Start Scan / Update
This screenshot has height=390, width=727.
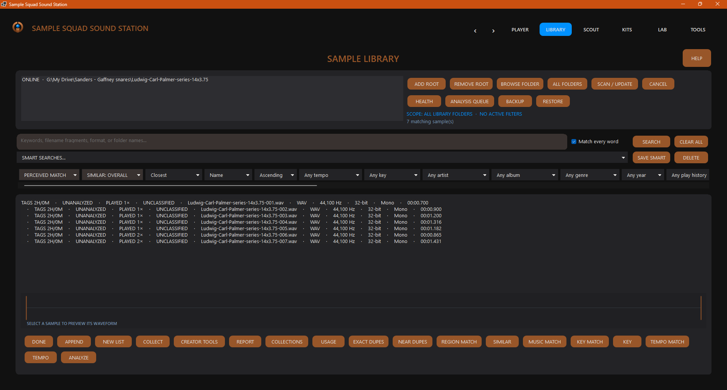tap(615, 84)
